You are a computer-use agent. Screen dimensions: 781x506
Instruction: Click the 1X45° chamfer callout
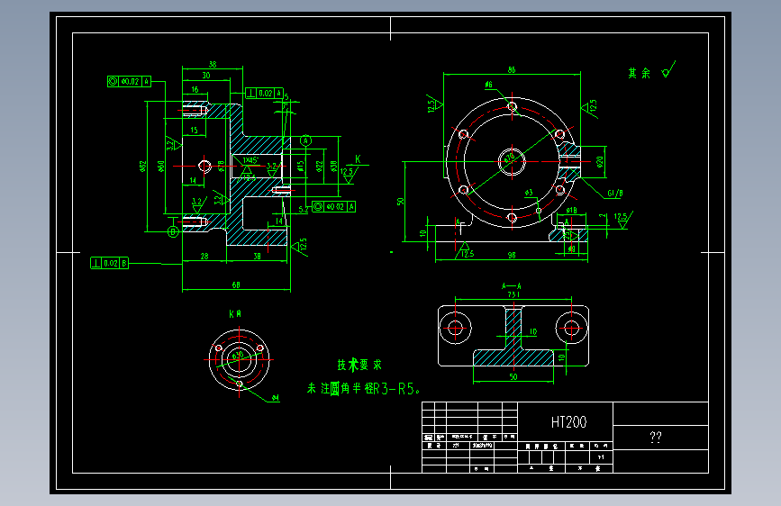click(x=250, y=160)
